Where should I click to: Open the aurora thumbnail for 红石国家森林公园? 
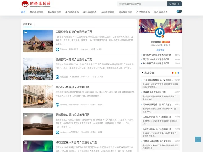click(38, 146)
